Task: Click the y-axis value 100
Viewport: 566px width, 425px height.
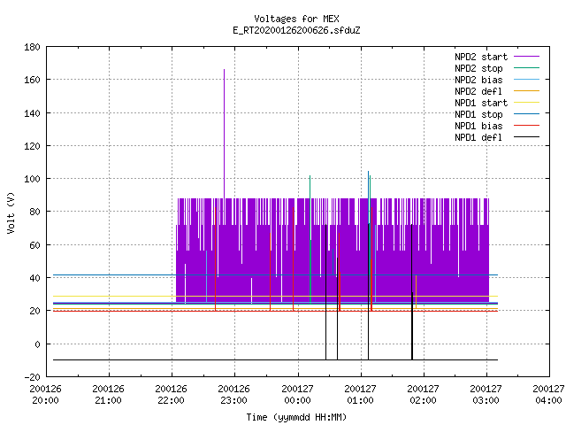Action: pos(32,179)
